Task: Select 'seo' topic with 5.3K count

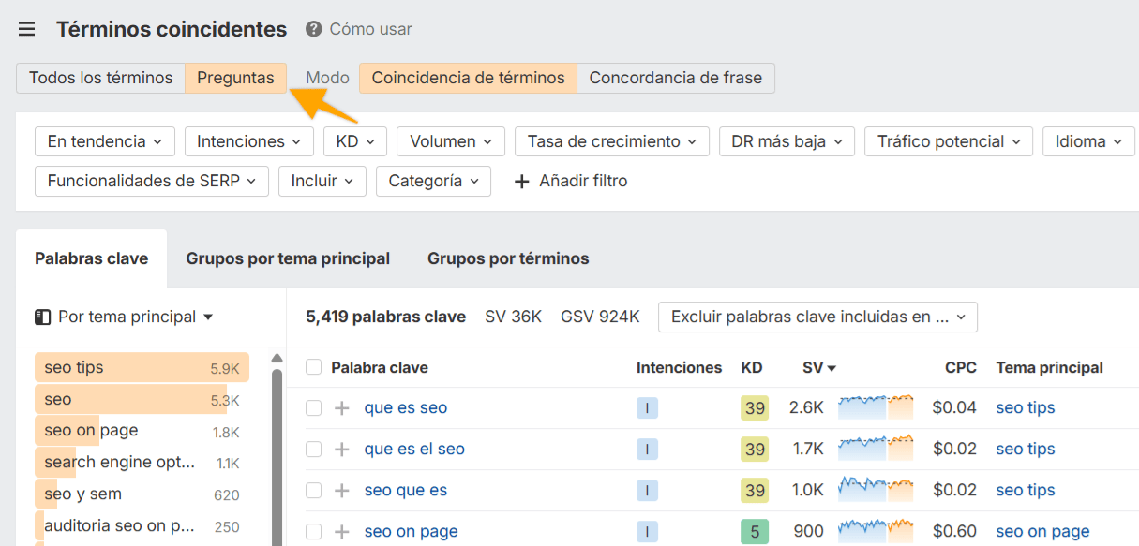Action: pyautogui.click(x=142, y=400)
